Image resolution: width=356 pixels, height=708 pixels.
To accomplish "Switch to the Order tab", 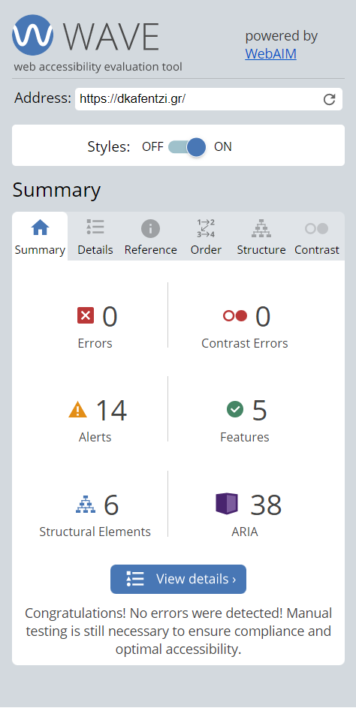I will 206,237.
